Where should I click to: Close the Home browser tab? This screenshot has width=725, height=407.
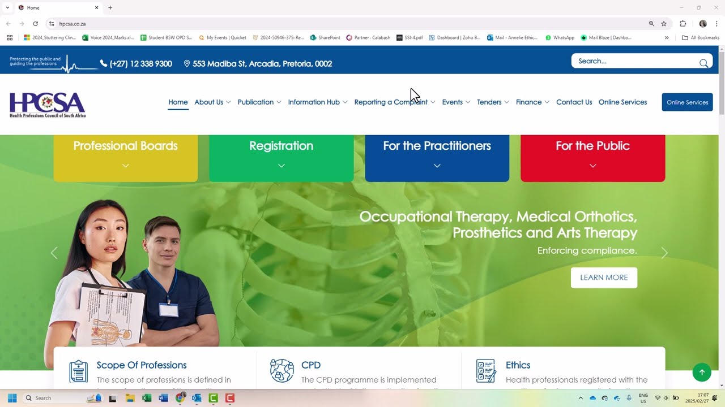96,7
